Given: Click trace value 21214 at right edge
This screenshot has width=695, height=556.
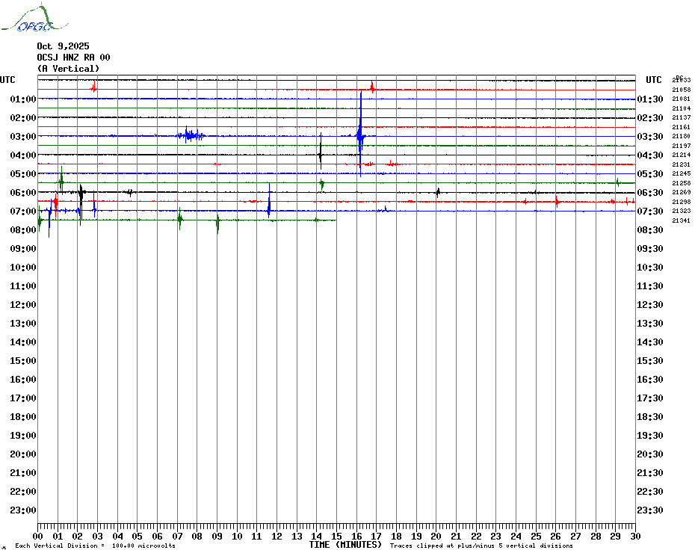Looking at the screenshot, I should pyautogui.click(x=682, y=155).
